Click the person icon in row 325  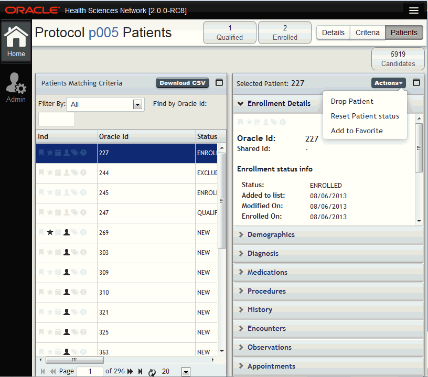66,332
